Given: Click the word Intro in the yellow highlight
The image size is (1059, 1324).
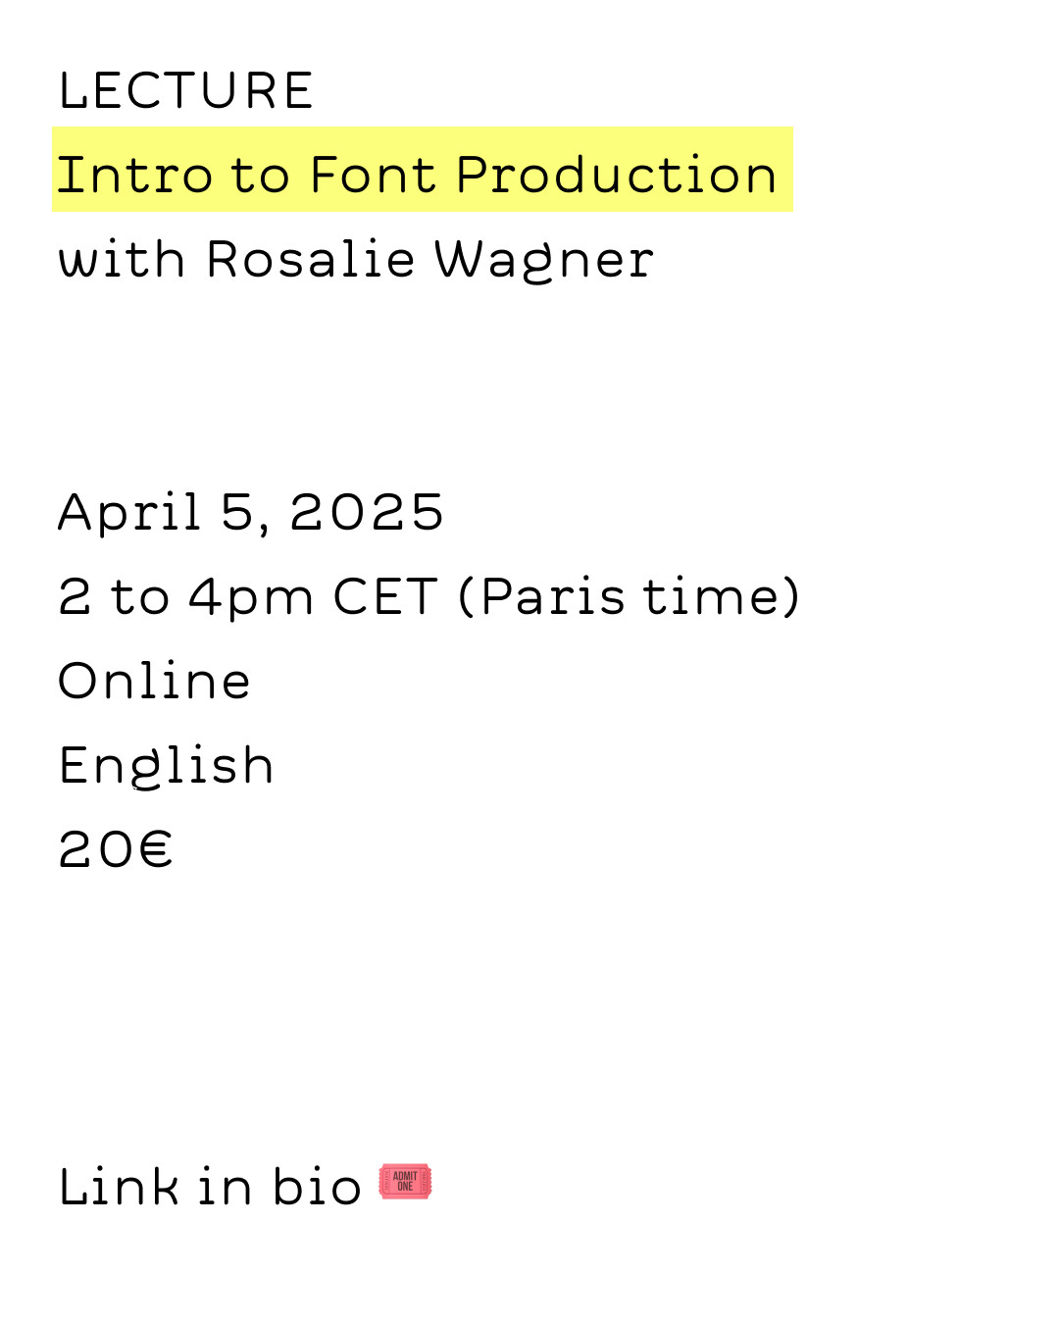Looking at the screenshot, I should [134, 176].
